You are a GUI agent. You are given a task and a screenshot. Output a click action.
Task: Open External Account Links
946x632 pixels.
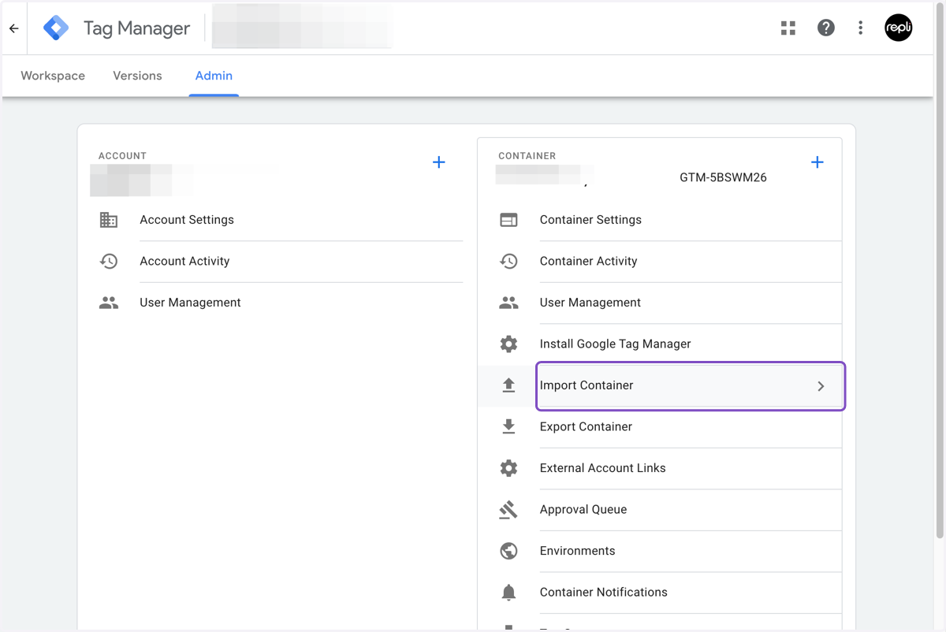[602, 468]
